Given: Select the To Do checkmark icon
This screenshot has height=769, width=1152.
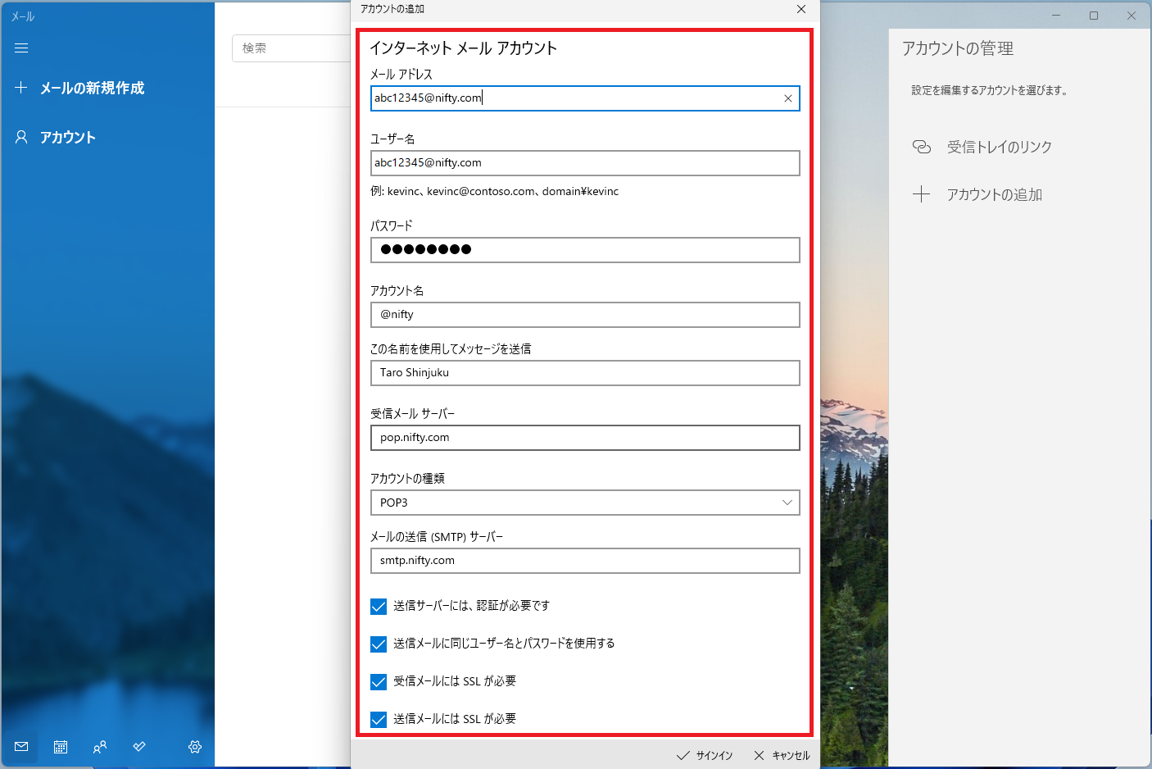Looking at the screenshot, I should coord(138,747).
